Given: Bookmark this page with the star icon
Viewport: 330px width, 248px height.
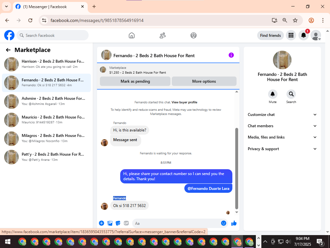Looking at the screenshot, I should click(295, 20).
